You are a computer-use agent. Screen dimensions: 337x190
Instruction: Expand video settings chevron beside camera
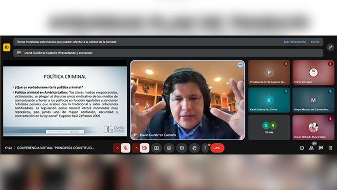(136, 148)
